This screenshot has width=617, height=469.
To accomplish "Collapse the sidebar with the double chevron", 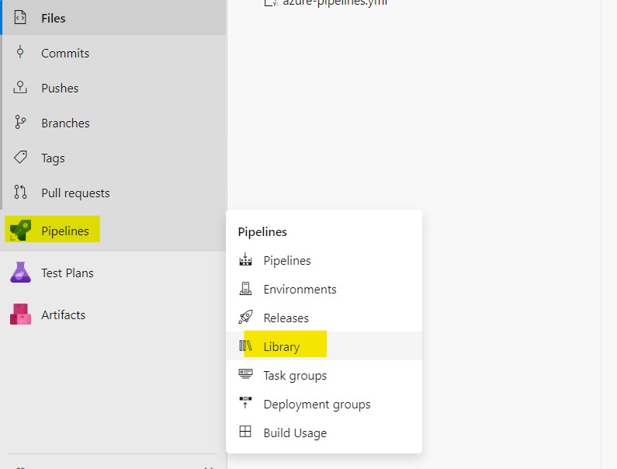I will (208, 466).
